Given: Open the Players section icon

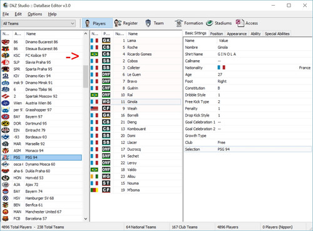Looking at the screenshot, I should (x=88, y=23).
